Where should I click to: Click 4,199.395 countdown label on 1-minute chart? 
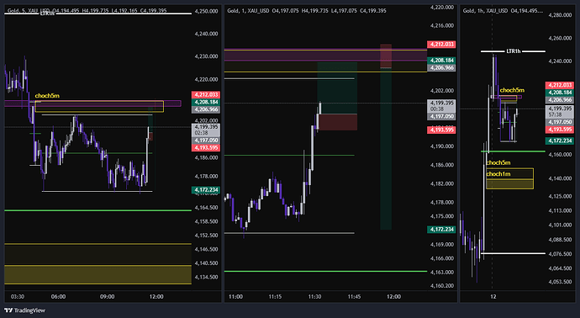(441, 106)
